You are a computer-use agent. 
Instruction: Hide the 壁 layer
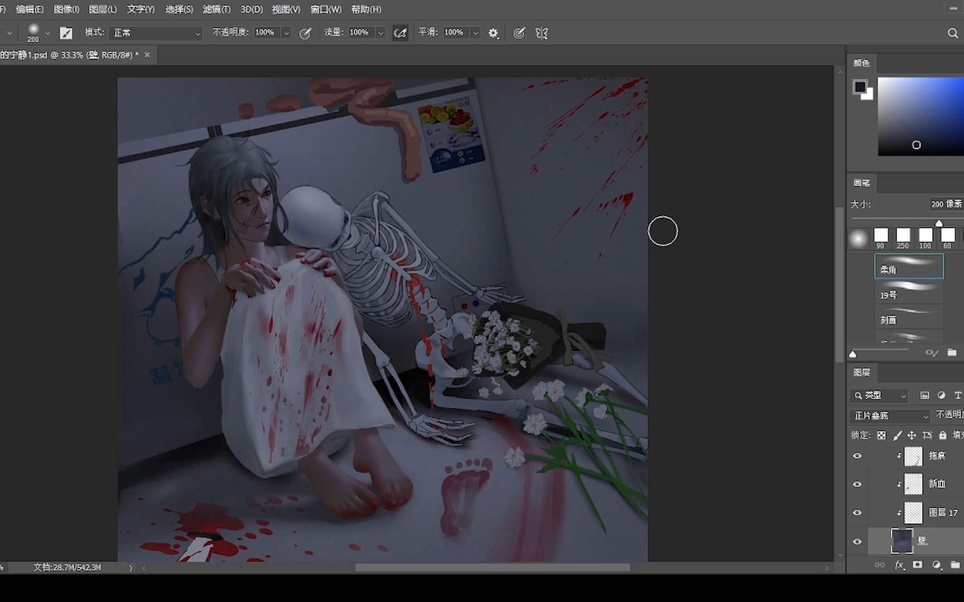[x=857, y=541]
